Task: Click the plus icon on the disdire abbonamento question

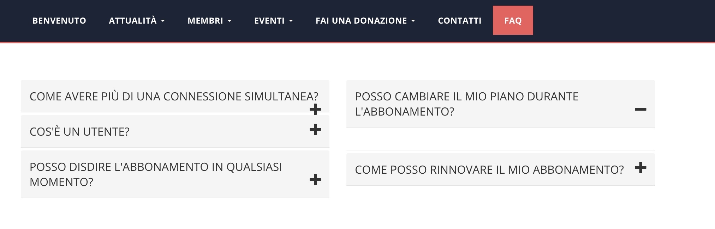Action: coord(315,180)
